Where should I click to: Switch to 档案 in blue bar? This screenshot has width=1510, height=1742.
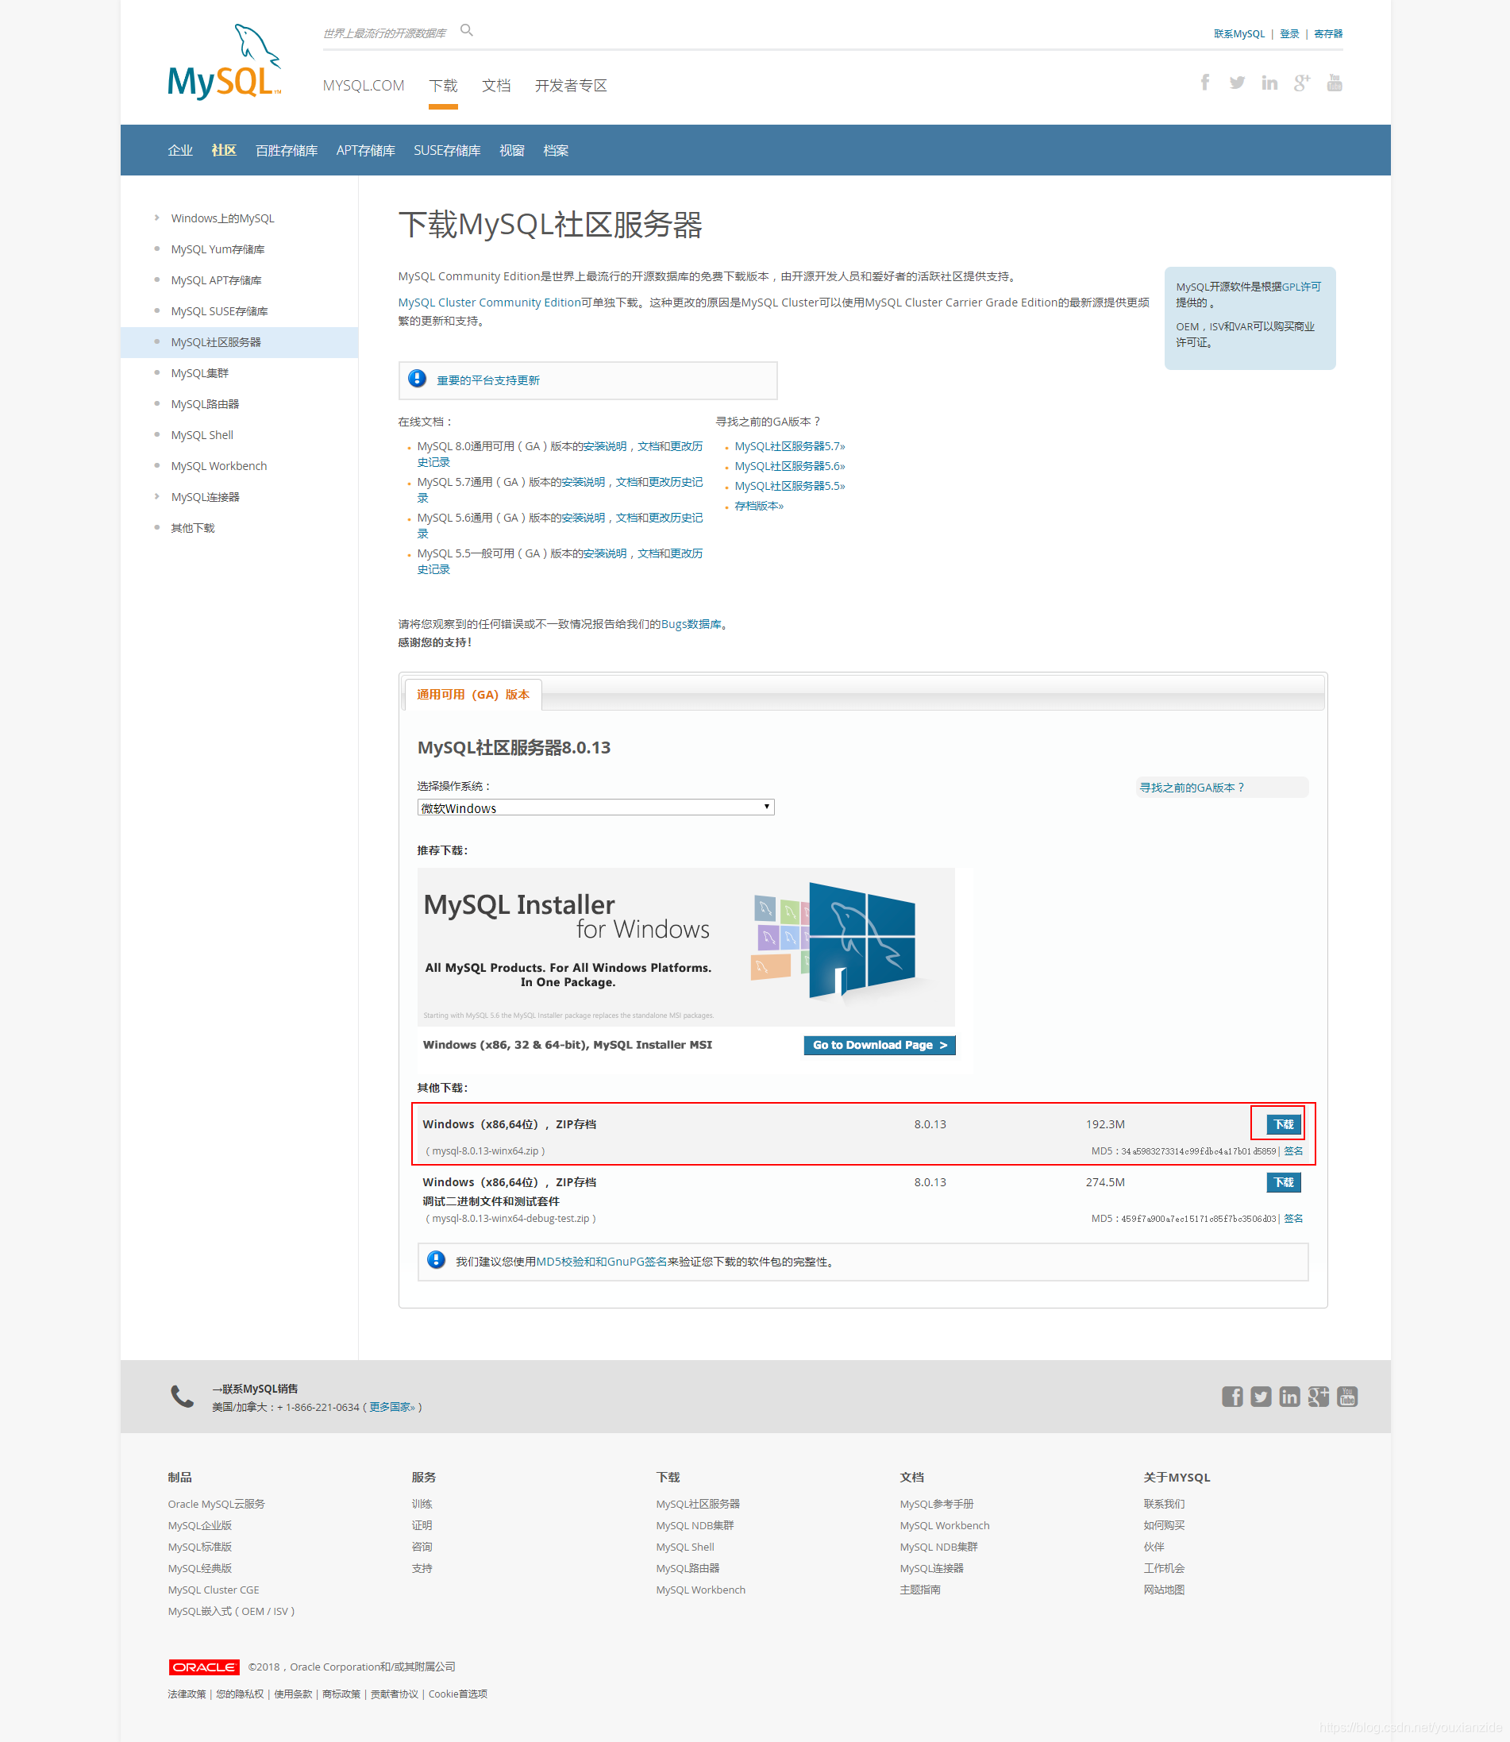coord(555,150)
